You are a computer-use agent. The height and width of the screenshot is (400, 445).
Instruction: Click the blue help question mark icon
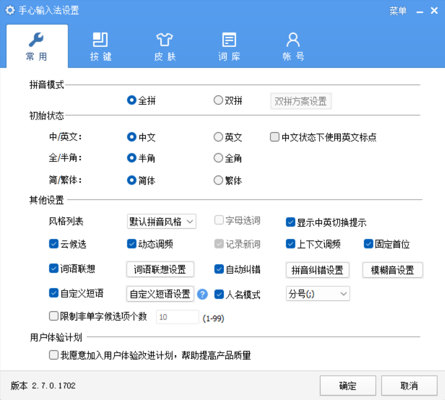(203, 295)
